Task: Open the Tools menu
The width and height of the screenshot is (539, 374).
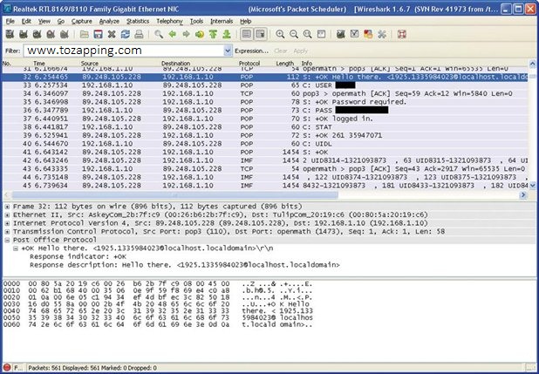Action: pyautogui.click(x=196, y=21)
